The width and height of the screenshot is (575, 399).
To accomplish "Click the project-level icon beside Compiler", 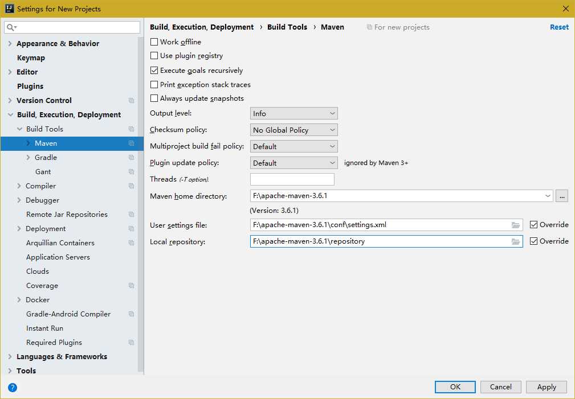I will point(131,186).
